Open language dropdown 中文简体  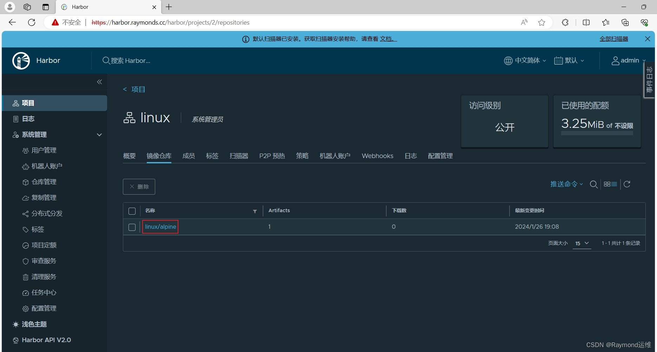tap(525, 60)
